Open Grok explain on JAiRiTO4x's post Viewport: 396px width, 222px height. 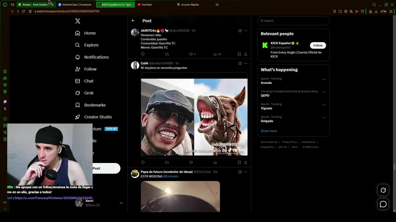tap(240, 31)
